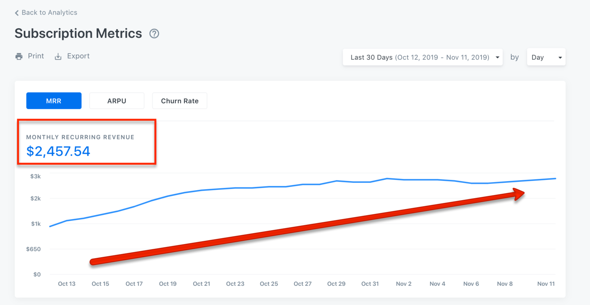Click the back chevron arrow icon

[17, 13]
